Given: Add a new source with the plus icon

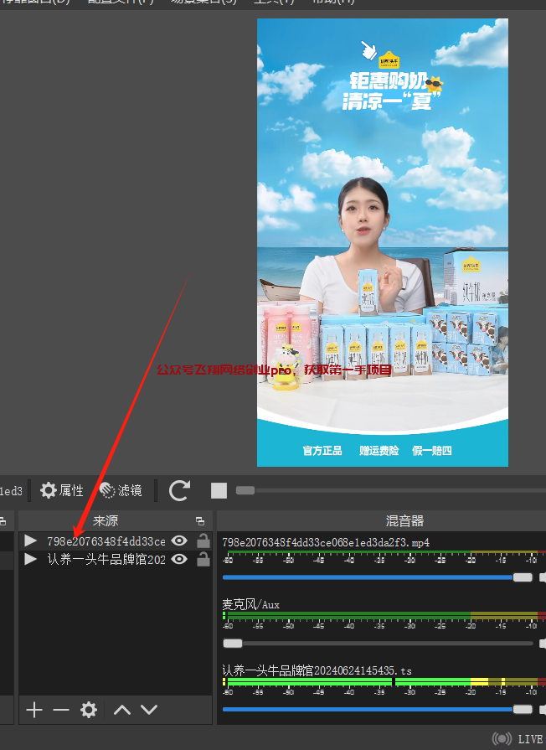Looking at the screenshot, I should click(33, 711).
